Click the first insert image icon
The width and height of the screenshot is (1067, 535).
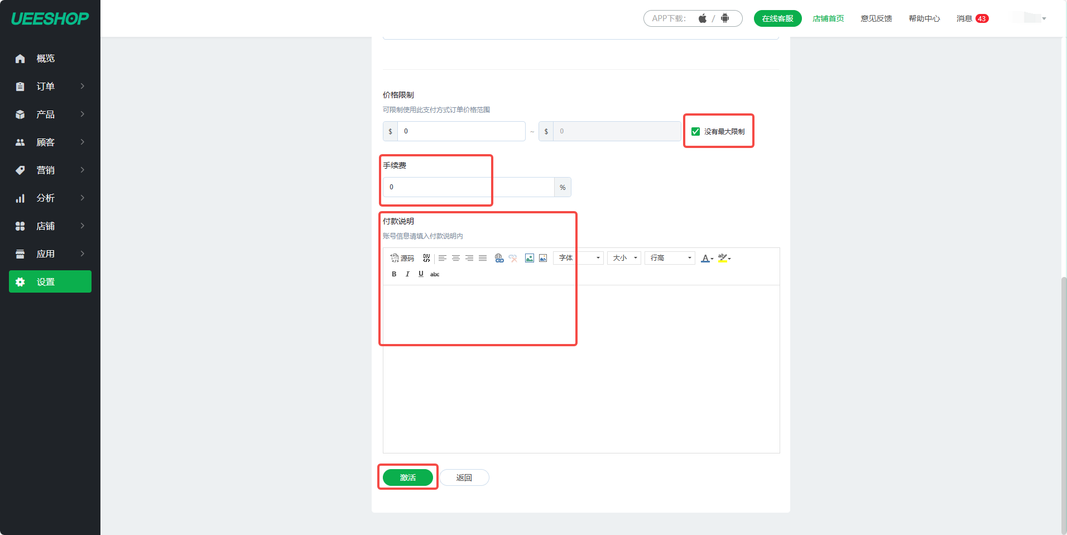coord(530,258)
